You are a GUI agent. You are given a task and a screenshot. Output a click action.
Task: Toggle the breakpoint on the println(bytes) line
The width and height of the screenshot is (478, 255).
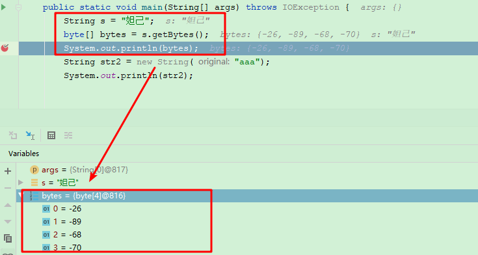pos(5,48)
